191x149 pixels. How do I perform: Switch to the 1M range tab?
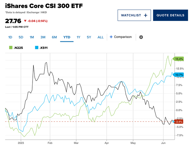[32, 37]
